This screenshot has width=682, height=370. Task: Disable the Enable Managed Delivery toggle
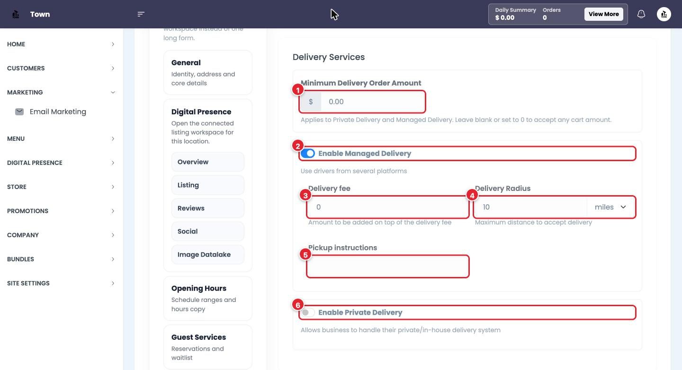coord(308,154)
